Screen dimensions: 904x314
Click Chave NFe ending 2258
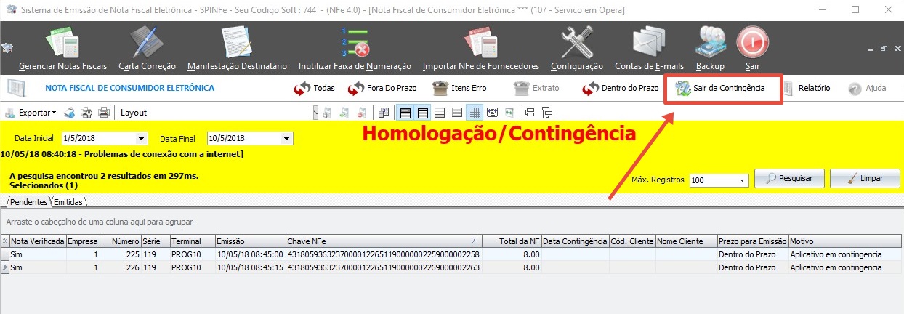[383, 254]
